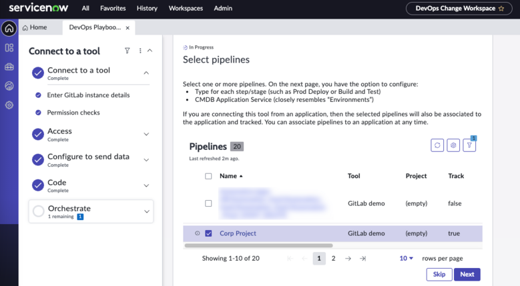The width and height of the screenshot is (520, 286).
Task: Open the Admin menu
Action: pos(223,8)
